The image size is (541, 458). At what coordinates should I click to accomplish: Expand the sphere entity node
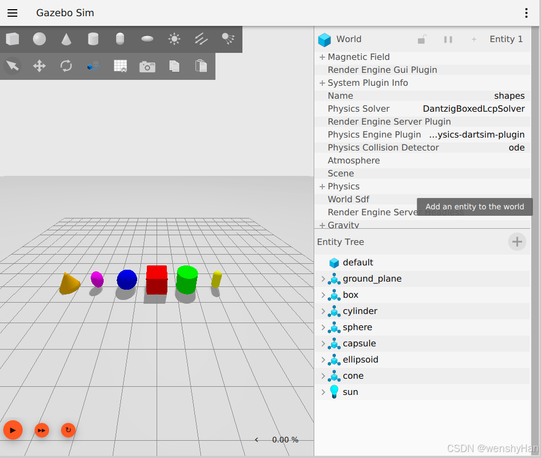(x=323, y=327)
